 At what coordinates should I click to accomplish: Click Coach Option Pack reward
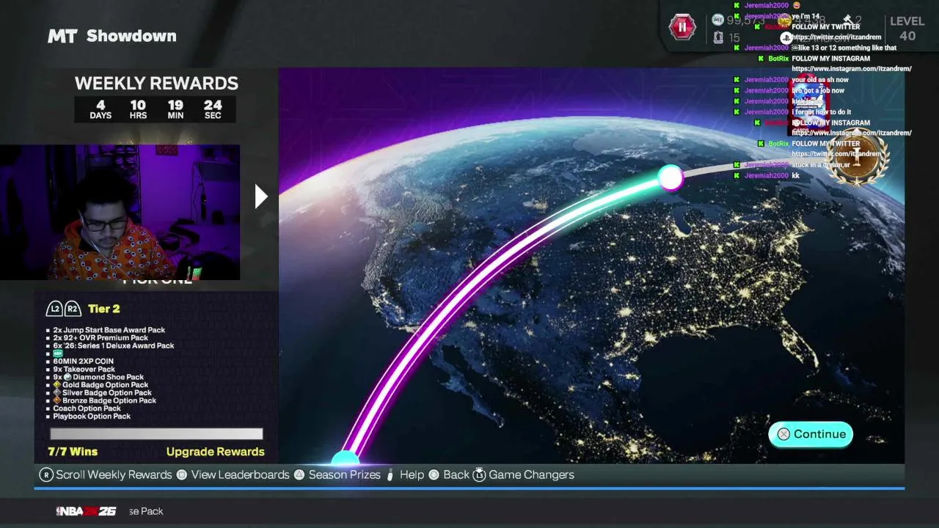87,408
